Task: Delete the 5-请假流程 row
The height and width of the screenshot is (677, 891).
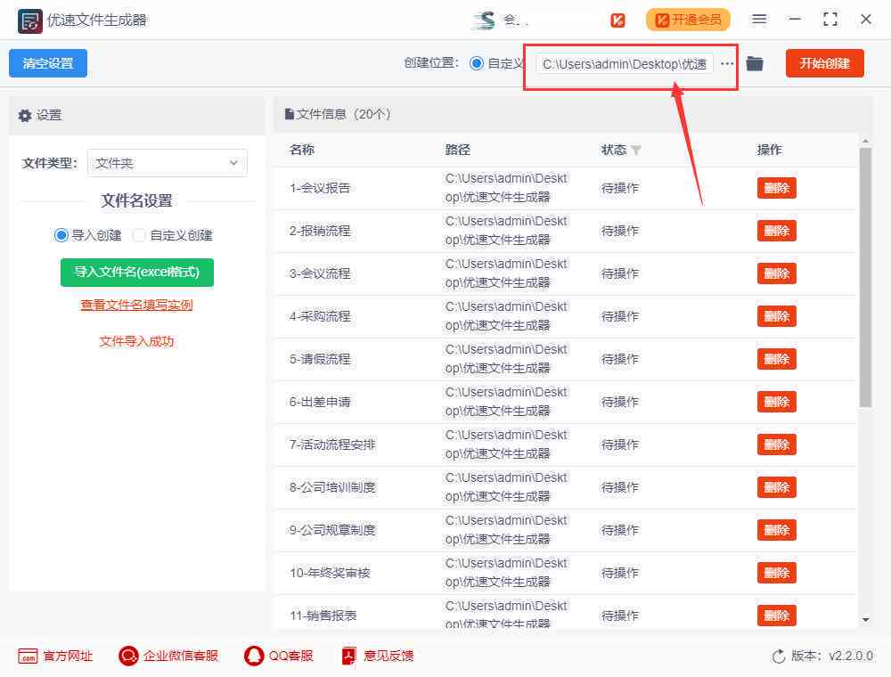Action: click(x=776, y=359)
